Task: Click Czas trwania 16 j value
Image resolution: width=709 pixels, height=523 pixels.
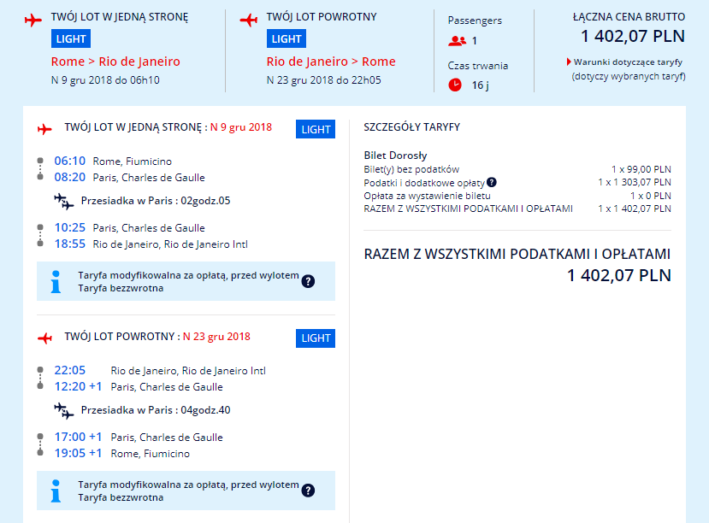Action: pyautogui.click(x=480, y=85)
